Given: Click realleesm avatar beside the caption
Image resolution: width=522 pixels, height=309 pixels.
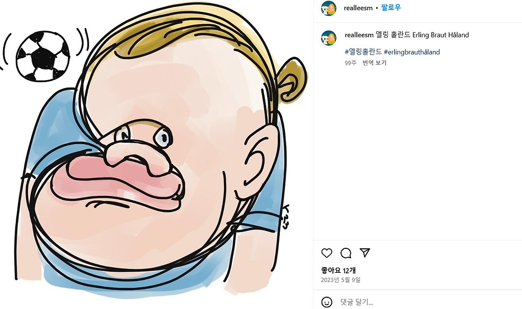Looking at the screenshot, I should click(329, 38).
